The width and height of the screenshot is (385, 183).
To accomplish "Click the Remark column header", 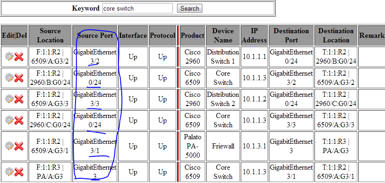I will point(372,35).
